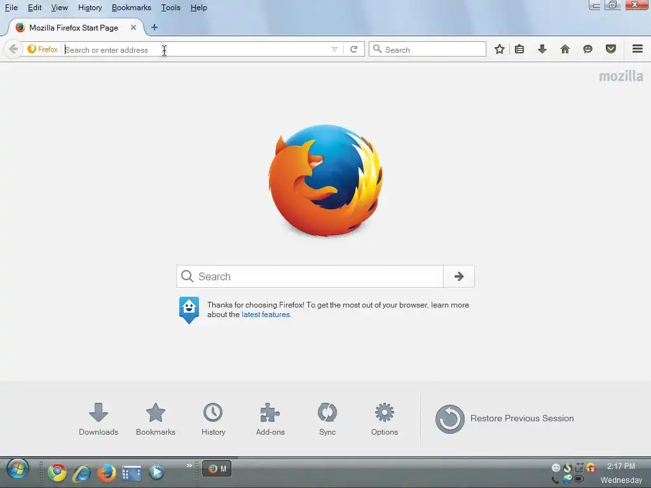Click the back arrow navigation button
The height and width of the screenshot is (488, 651).
(x=13, y=50)
